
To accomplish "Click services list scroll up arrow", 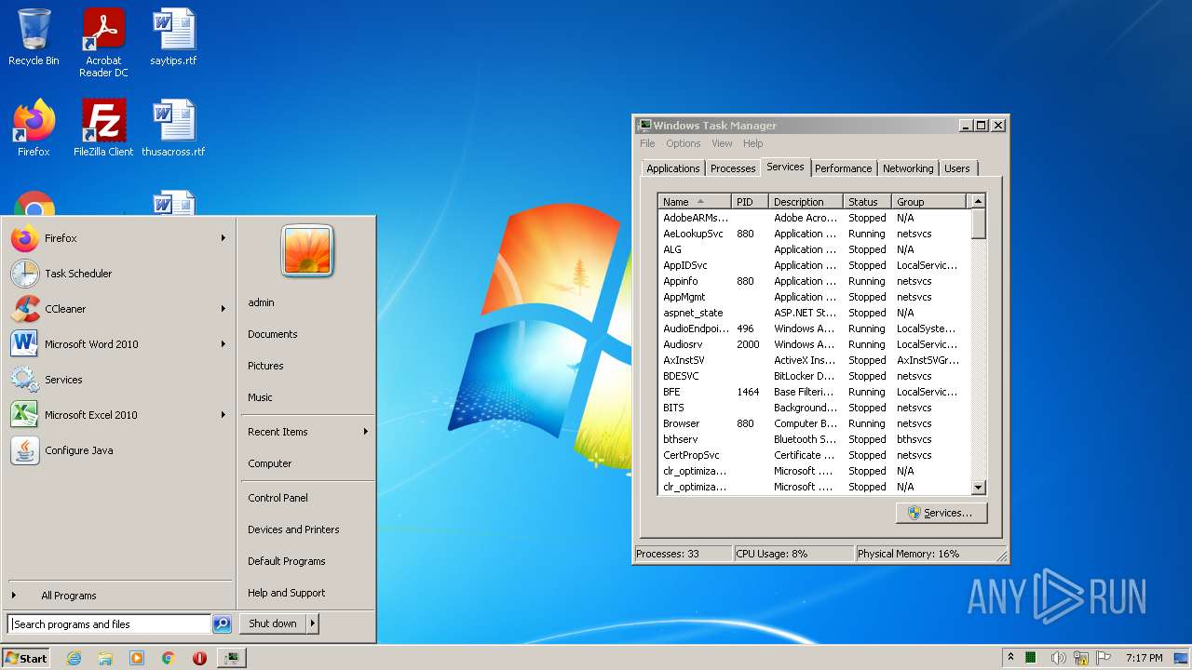I will pos(978,201).
